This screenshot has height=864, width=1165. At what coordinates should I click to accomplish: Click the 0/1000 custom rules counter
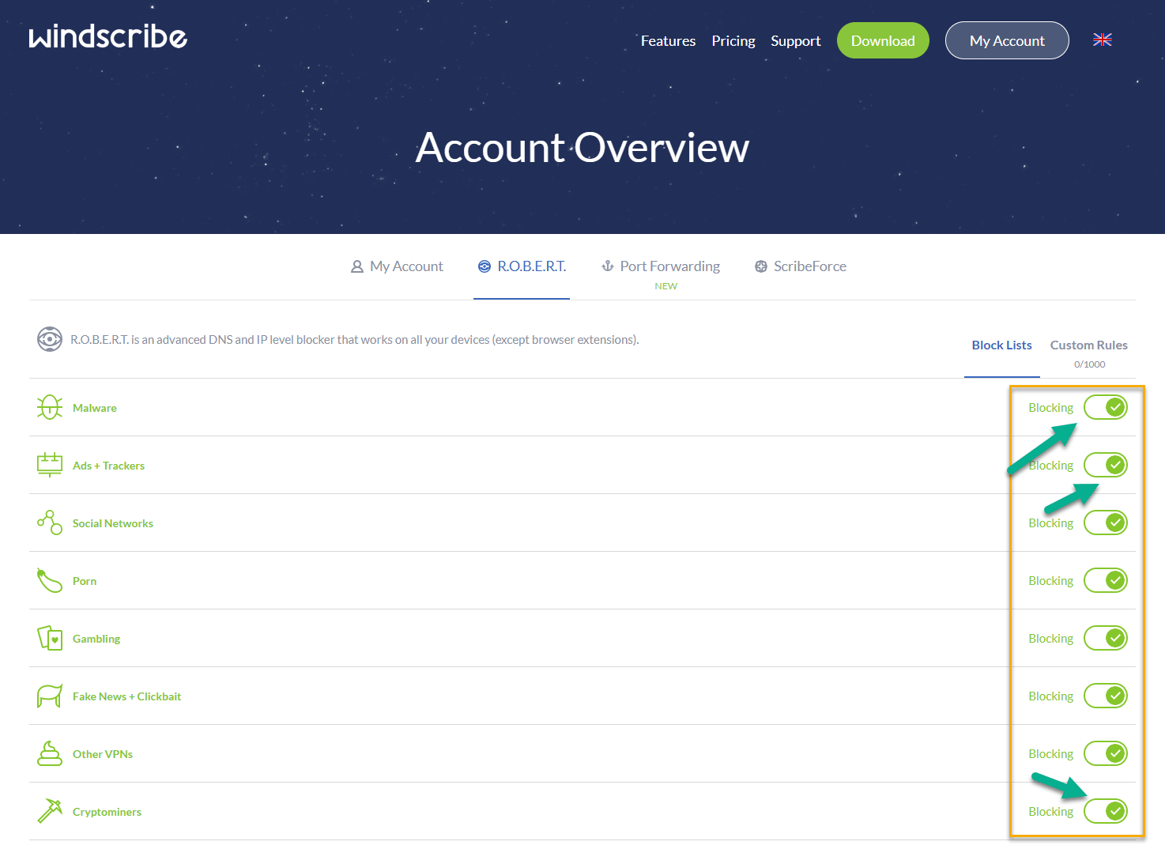tap(1089, 364)
